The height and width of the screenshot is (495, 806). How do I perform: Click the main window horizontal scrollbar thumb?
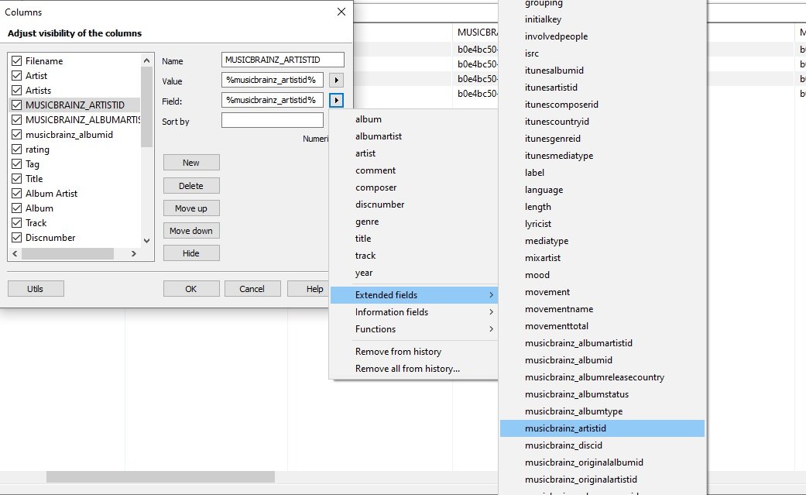coord(160,477)
